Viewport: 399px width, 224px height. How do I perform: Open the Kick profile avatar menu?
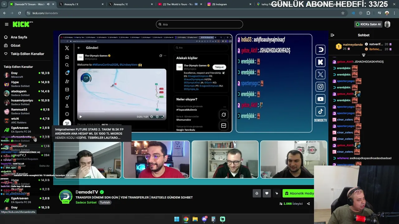click(387, 24)
